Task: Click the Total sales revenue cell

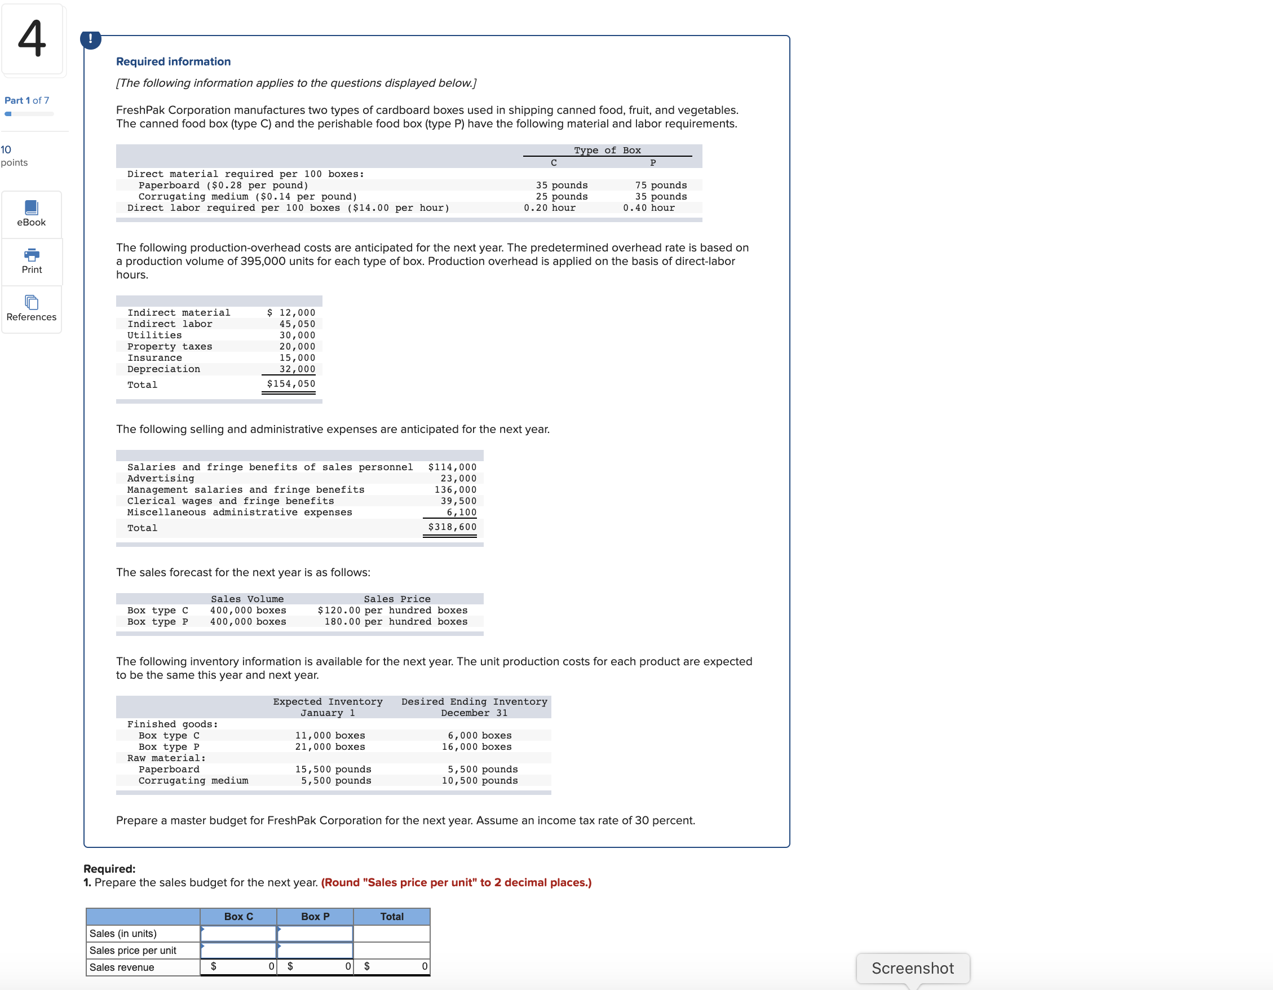Action: click(392, 967)
